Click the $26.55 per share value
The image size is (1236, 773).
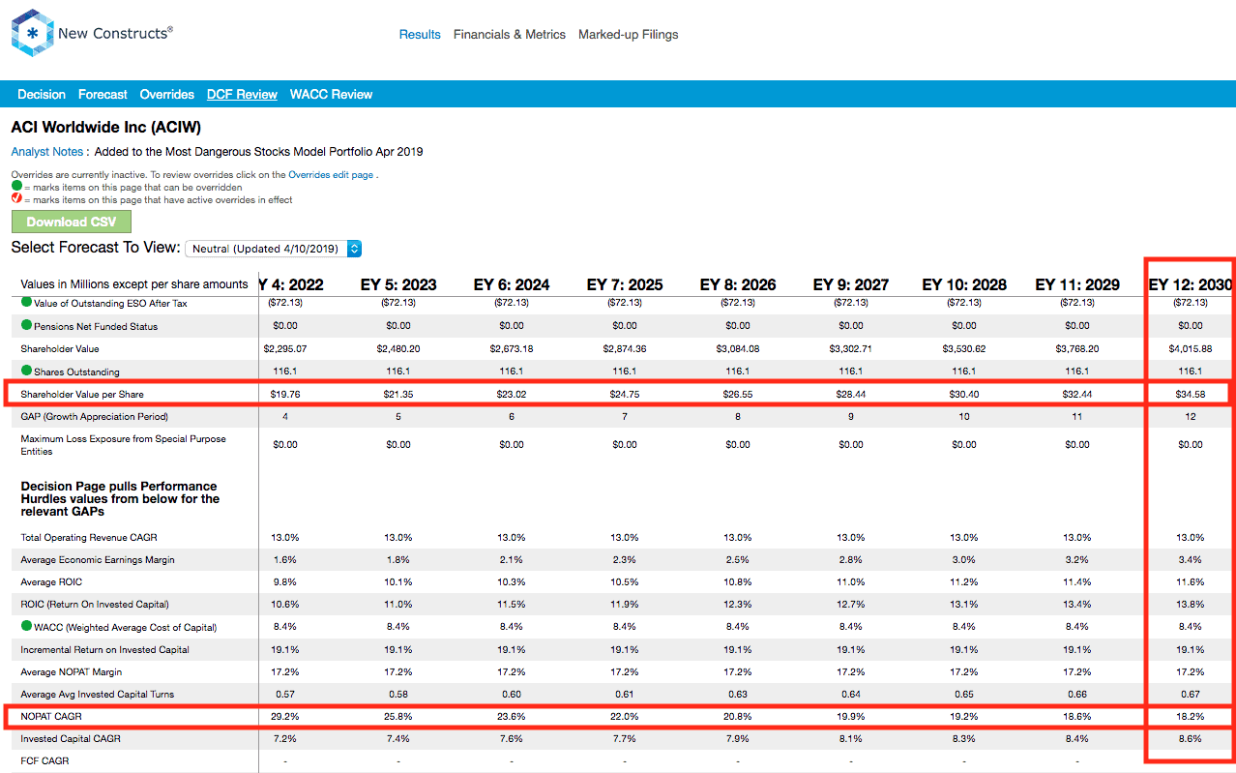738,394
